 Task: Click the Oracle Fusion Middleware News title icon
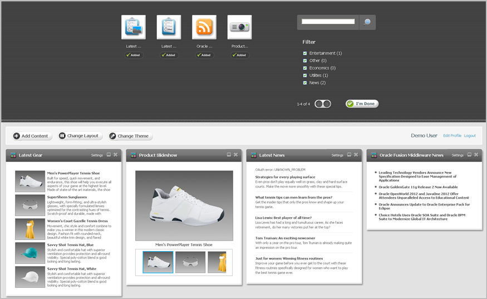click(373, 155)
